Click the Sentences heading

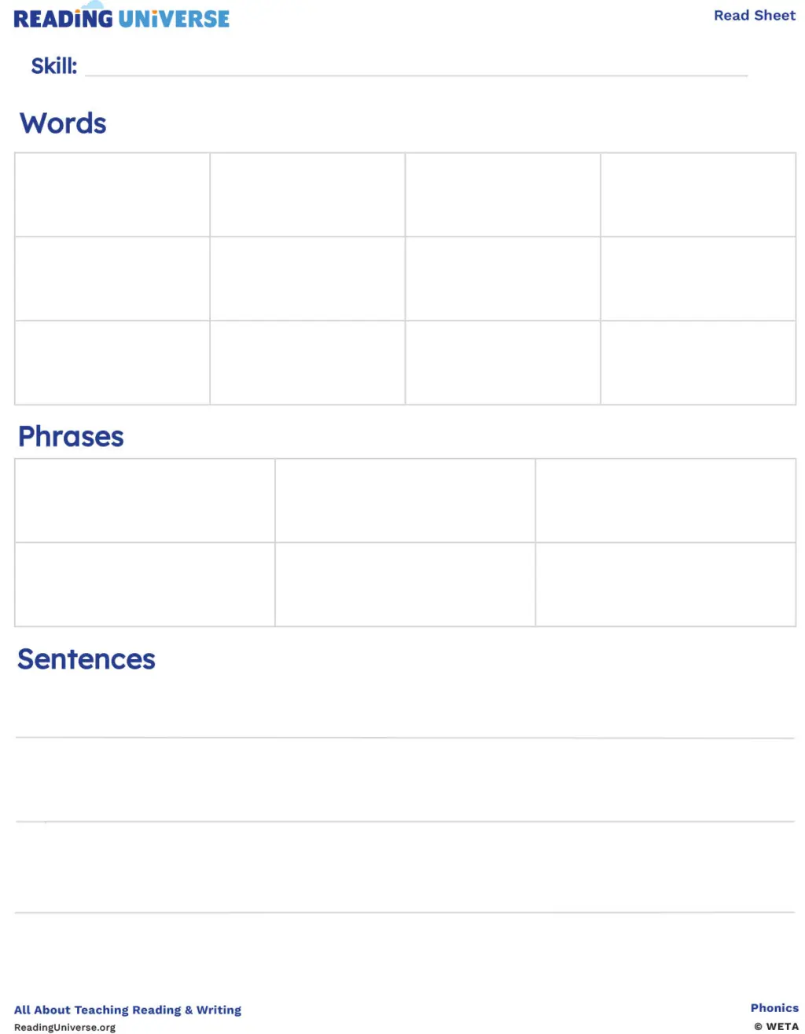pyautogui.click(x=86, y=659)
